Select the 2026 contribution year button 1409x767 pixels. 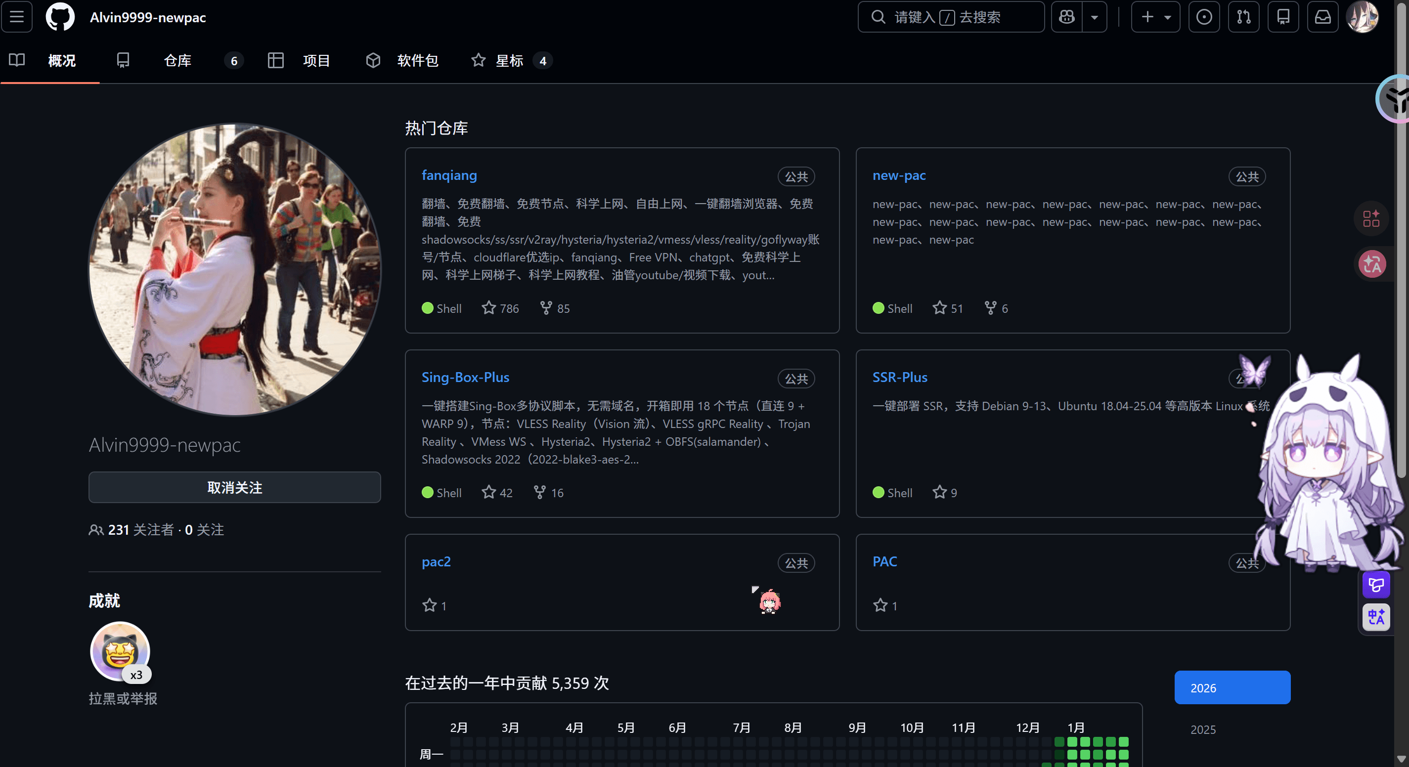[x=1232, y=687]
